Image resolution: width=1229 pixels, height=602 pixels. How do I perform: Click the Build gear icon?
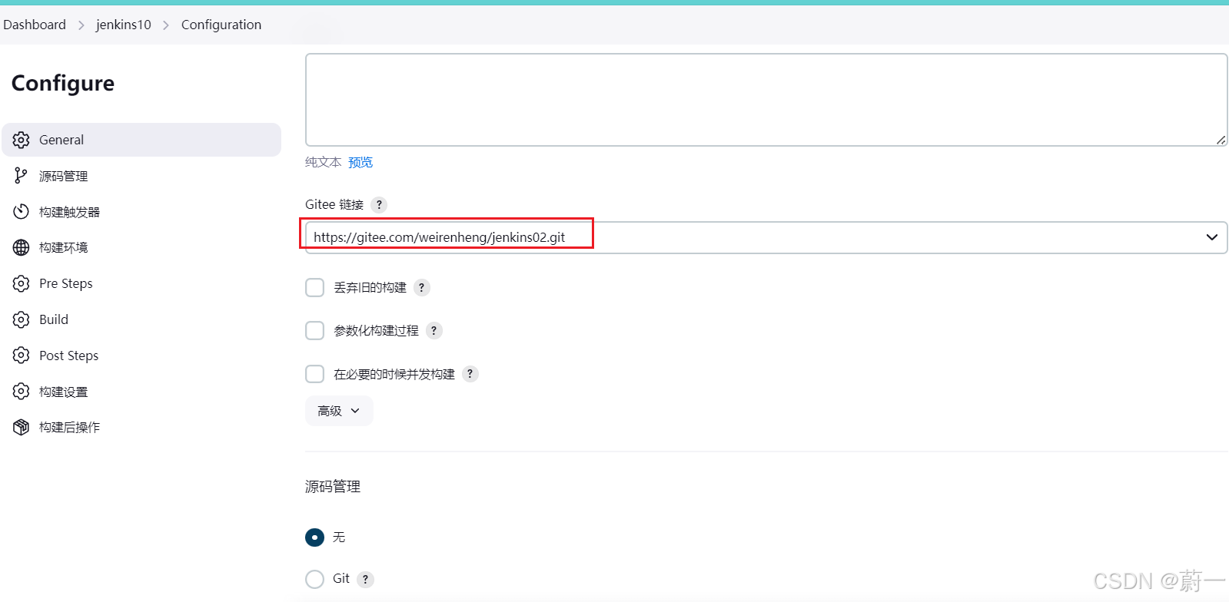(22, 319)
